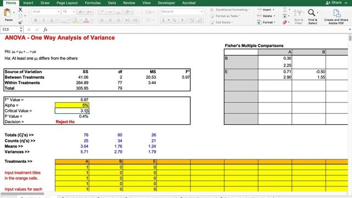The image size is (352, 198).
Task: Open the Format as Table menu
Action: pos(226,16)
